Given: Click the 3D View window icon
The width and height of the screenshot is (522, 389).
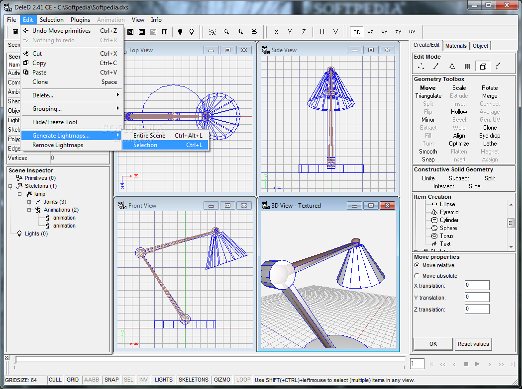Looking at the screenshot, I should 265,206.
